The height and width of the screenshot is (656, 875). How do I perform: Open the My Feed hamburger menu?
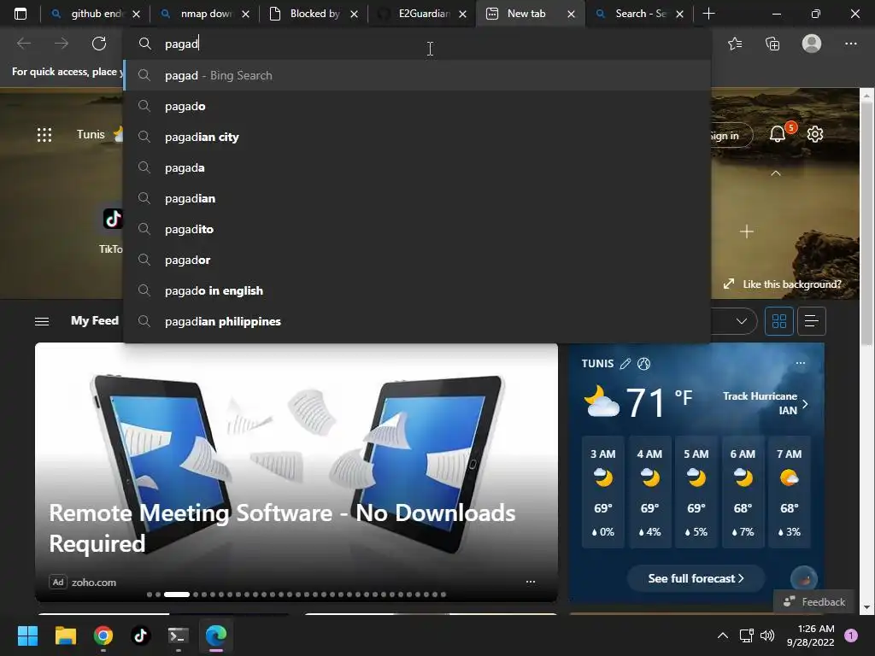point(42,321)
